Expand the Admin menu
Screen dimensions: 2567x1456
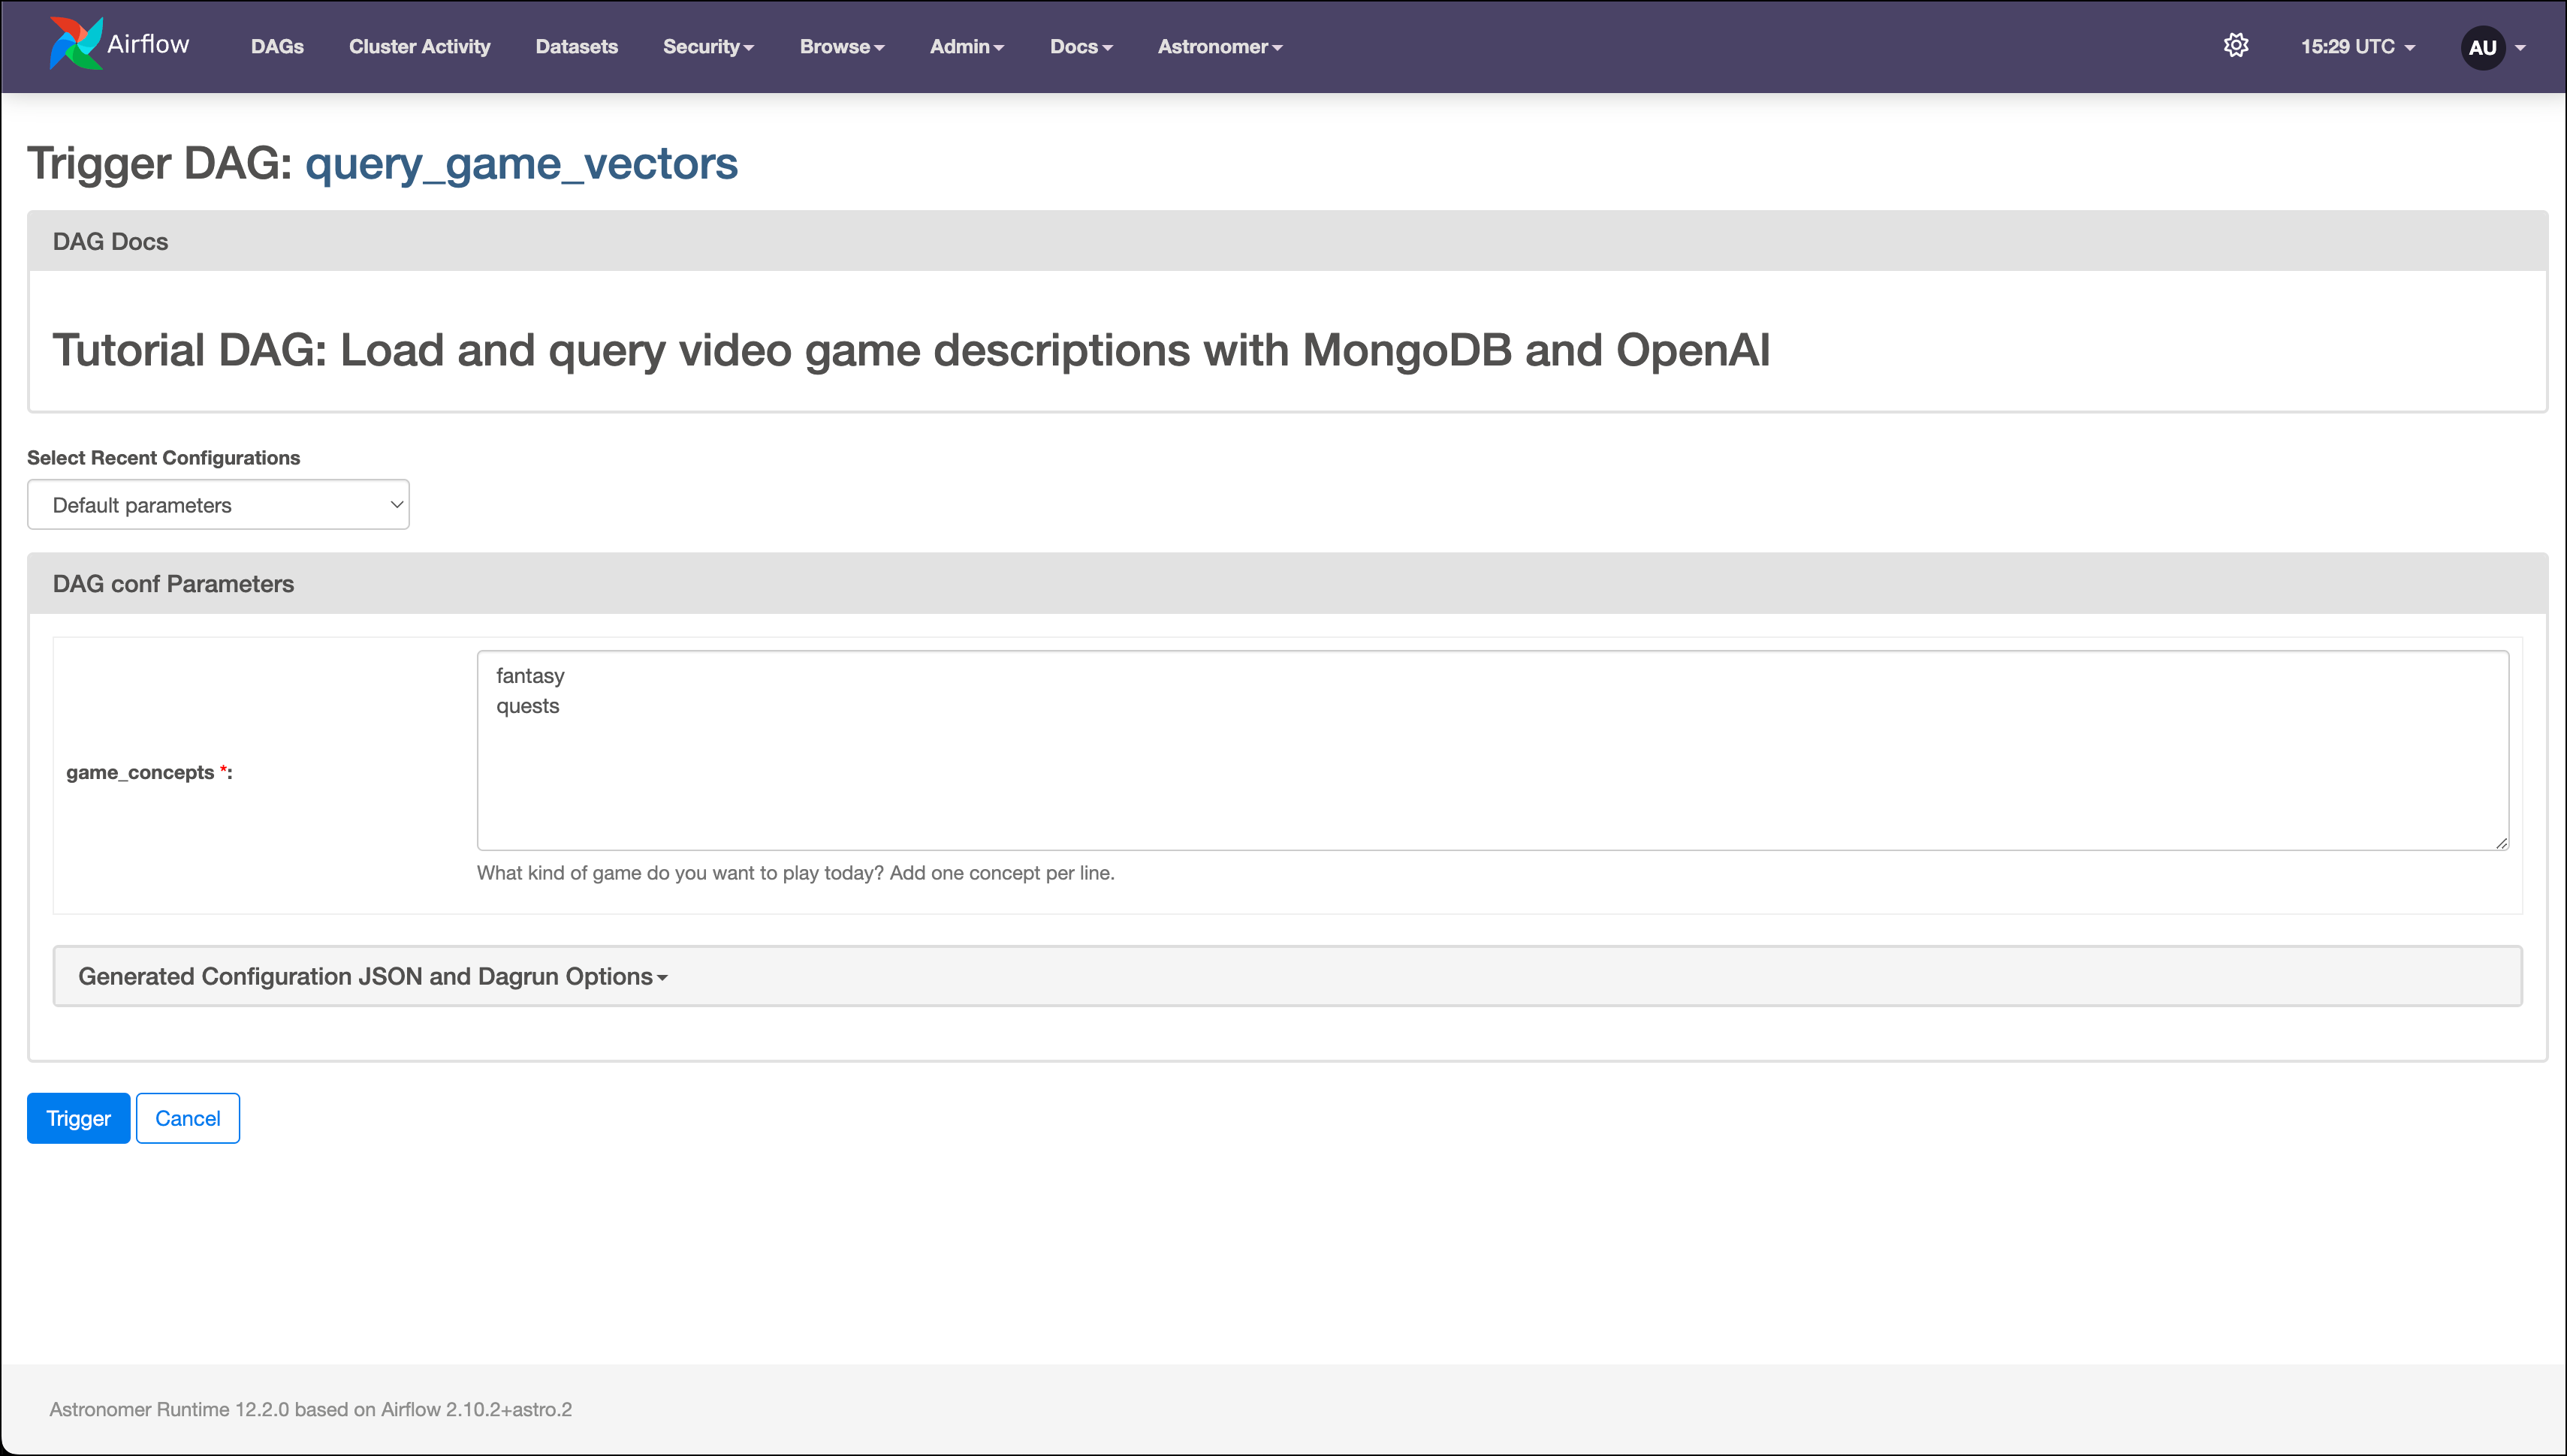coord(967,47)
